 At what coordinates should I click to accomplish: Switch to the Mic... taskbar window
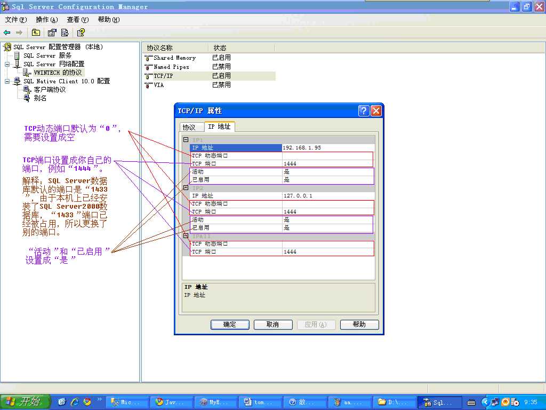127,403
